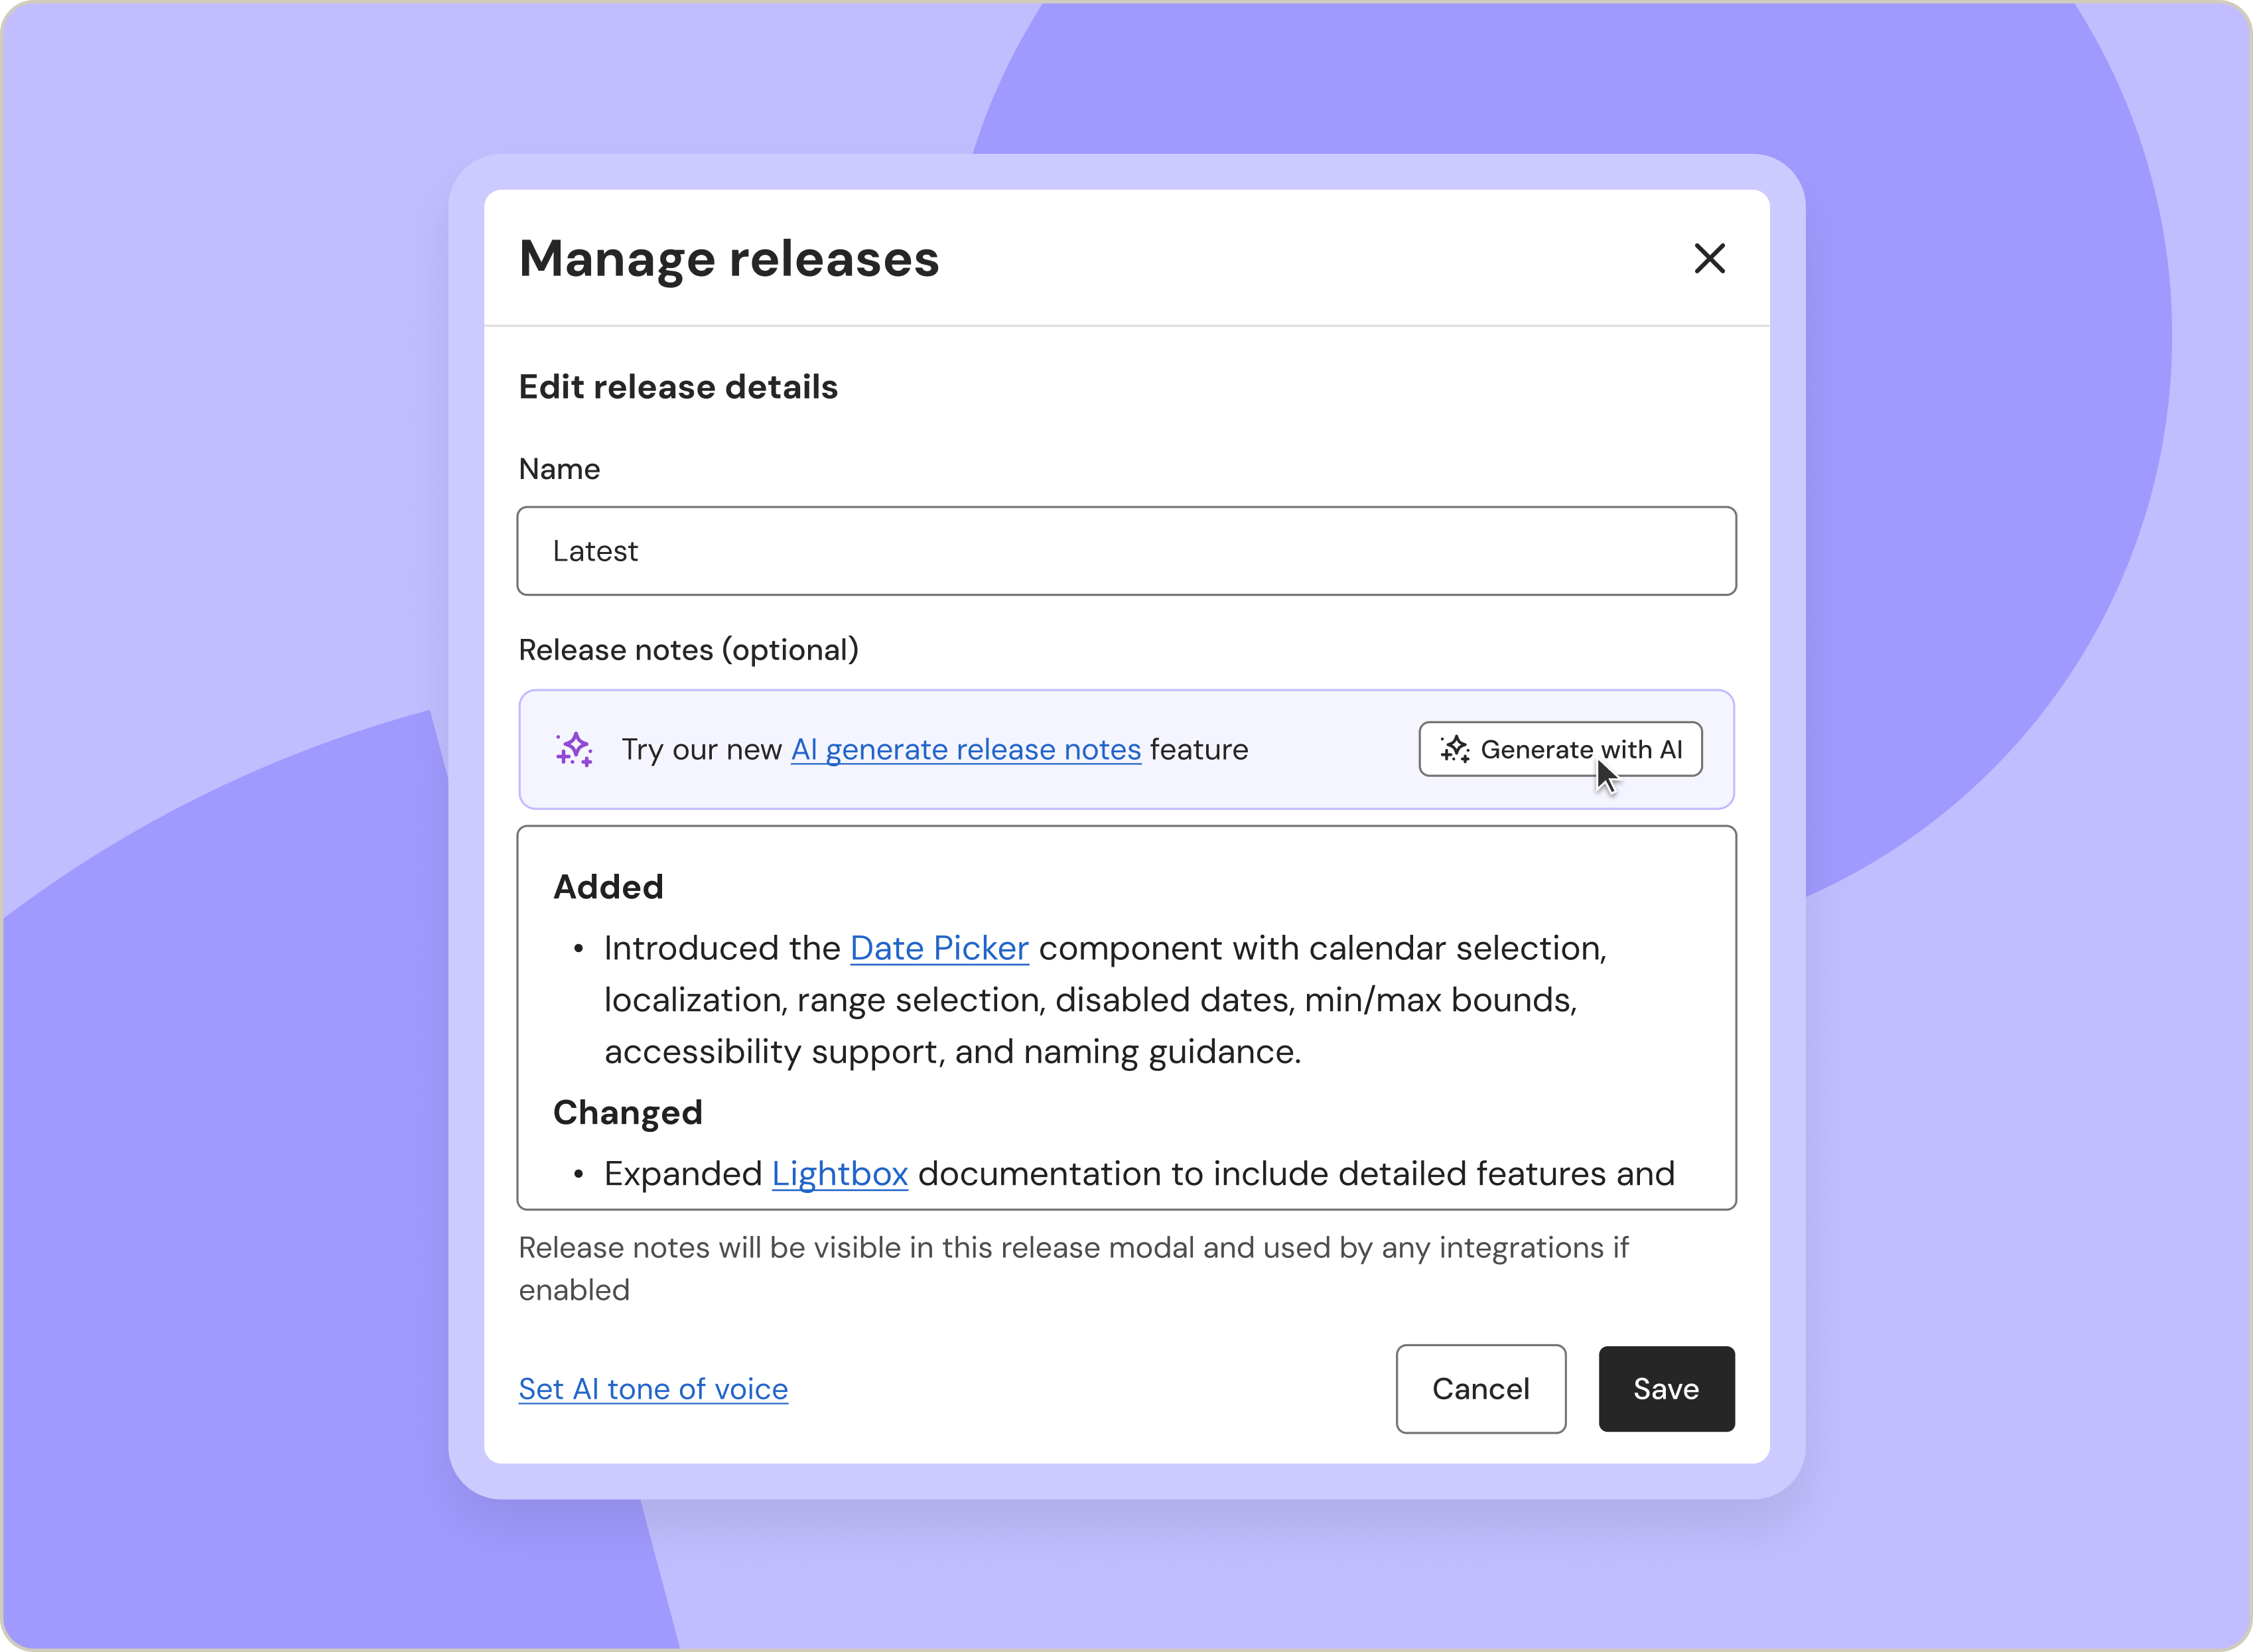
Task: Click Cancel to discard changes
Action: click(x=1481, y=1388)
